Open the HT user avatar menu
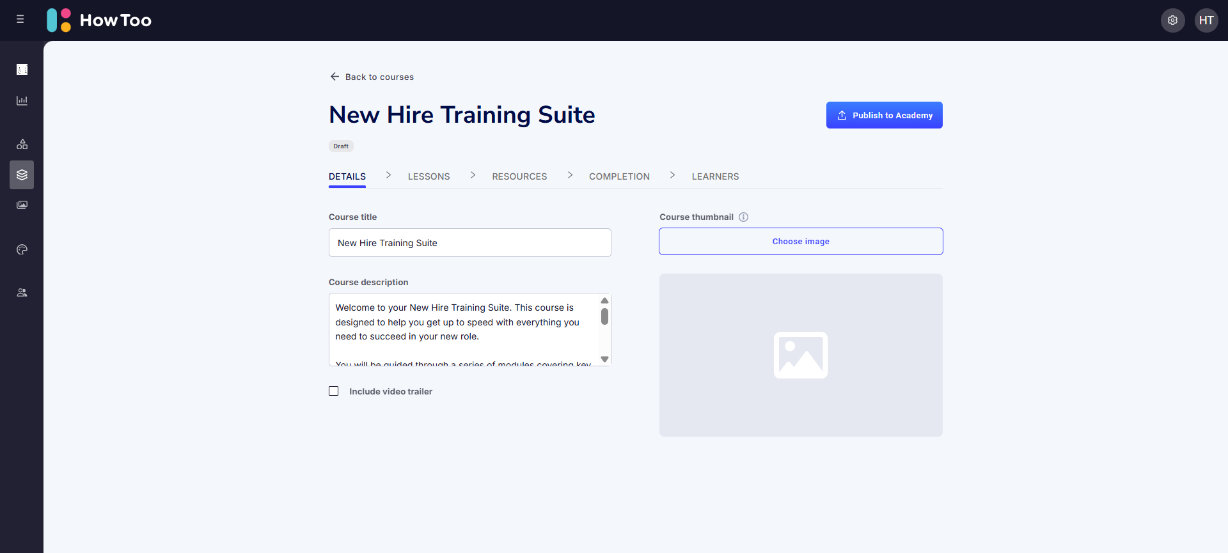This screenshot has width=1228, height=553. pyautogui.click(x=1206, y=20)
